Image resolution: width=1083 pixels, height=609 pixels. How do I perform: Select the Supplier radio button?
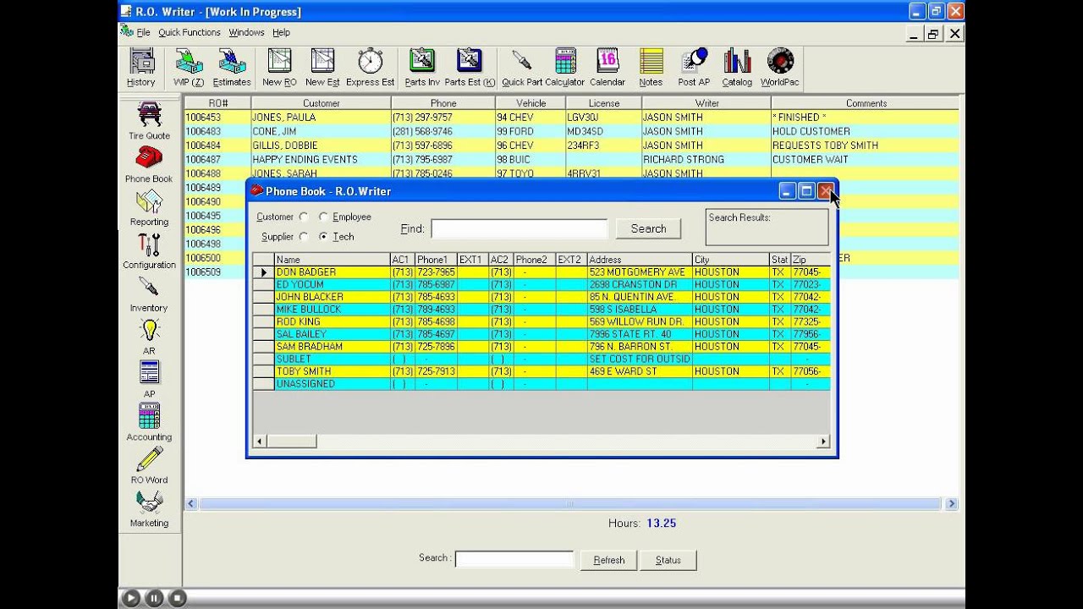[304, 237]
